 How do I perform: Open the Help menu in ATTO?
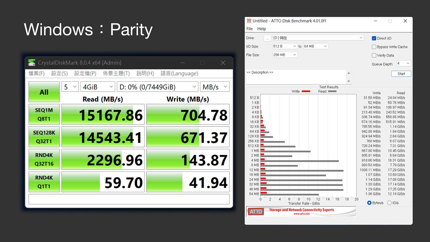click(x=262, y=29)
